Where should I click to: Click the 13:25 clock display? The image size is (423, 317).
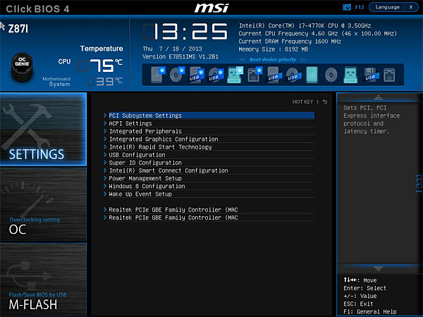pos(185,32)
